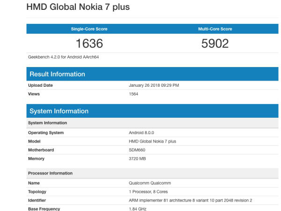Screen dimensions: 281x211
Task: Click the Upload Date label
Action: coord(40,85)
